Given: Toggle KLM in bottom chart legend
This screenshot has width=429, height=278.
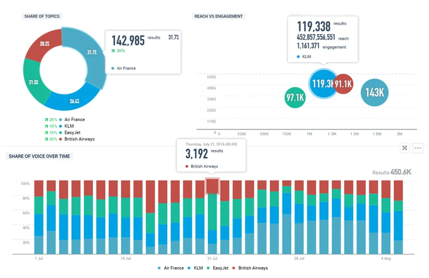Looking at the screenshot, I should pyautogui.click(x=195, y=268).
